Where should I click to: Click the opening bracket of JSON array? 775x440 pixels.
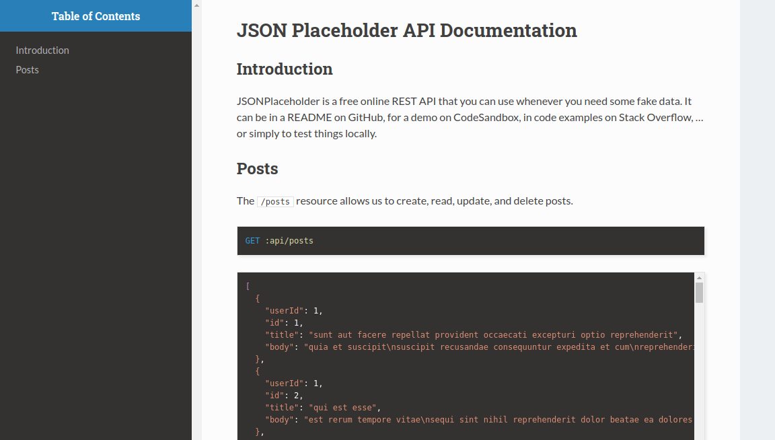click(248, 287)
